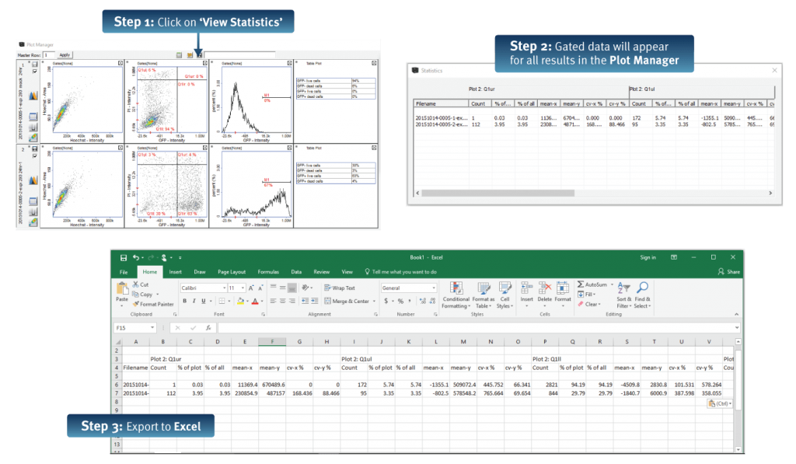Toggle the checkbox in Plot Manager row 1

(x=34, y=72)
